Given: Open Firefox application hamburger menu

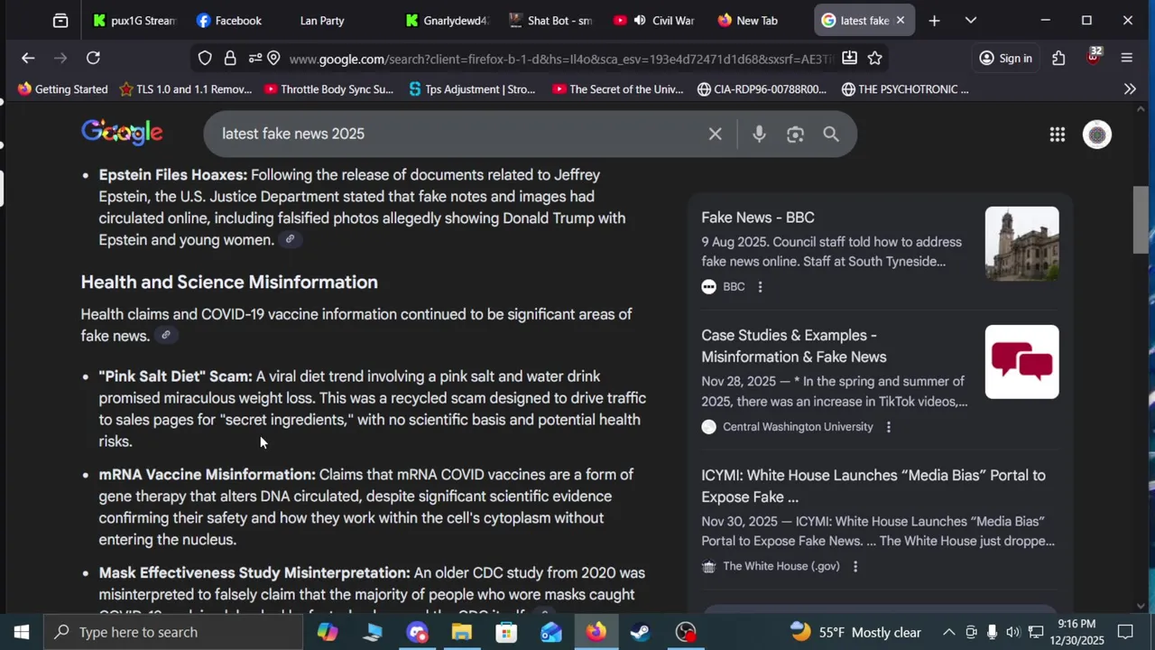Looking at the screenshot, I should [1126, 58].
